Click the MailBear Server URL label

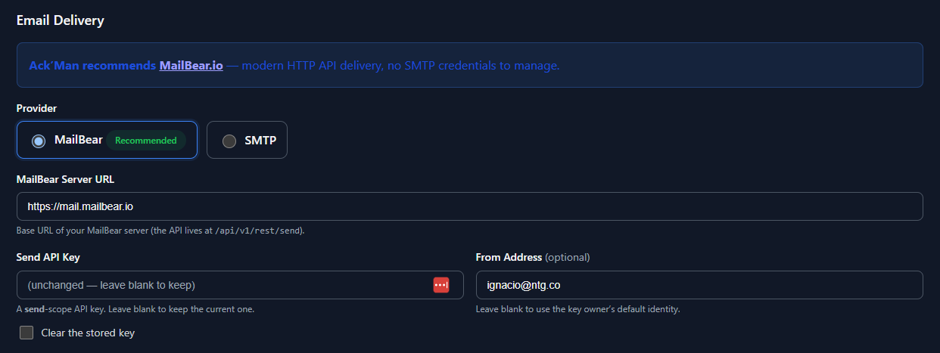[65, 179]
